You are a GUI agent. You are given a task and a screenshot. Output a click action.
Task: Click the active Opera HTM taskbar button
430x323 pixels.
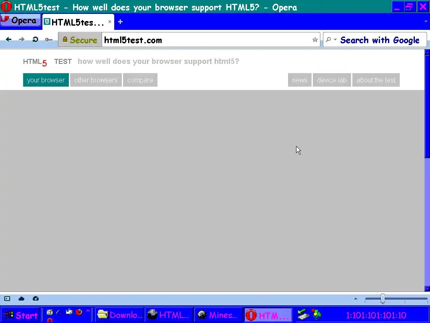[268, 315]
